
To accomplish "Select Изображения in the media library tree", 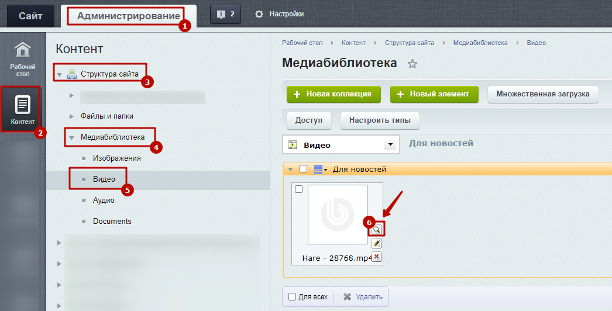I will click(116, 158).
